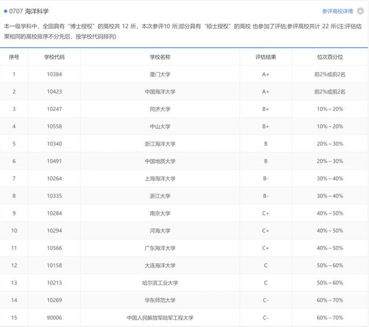Select the 同济大学 cell

[160, 109]
